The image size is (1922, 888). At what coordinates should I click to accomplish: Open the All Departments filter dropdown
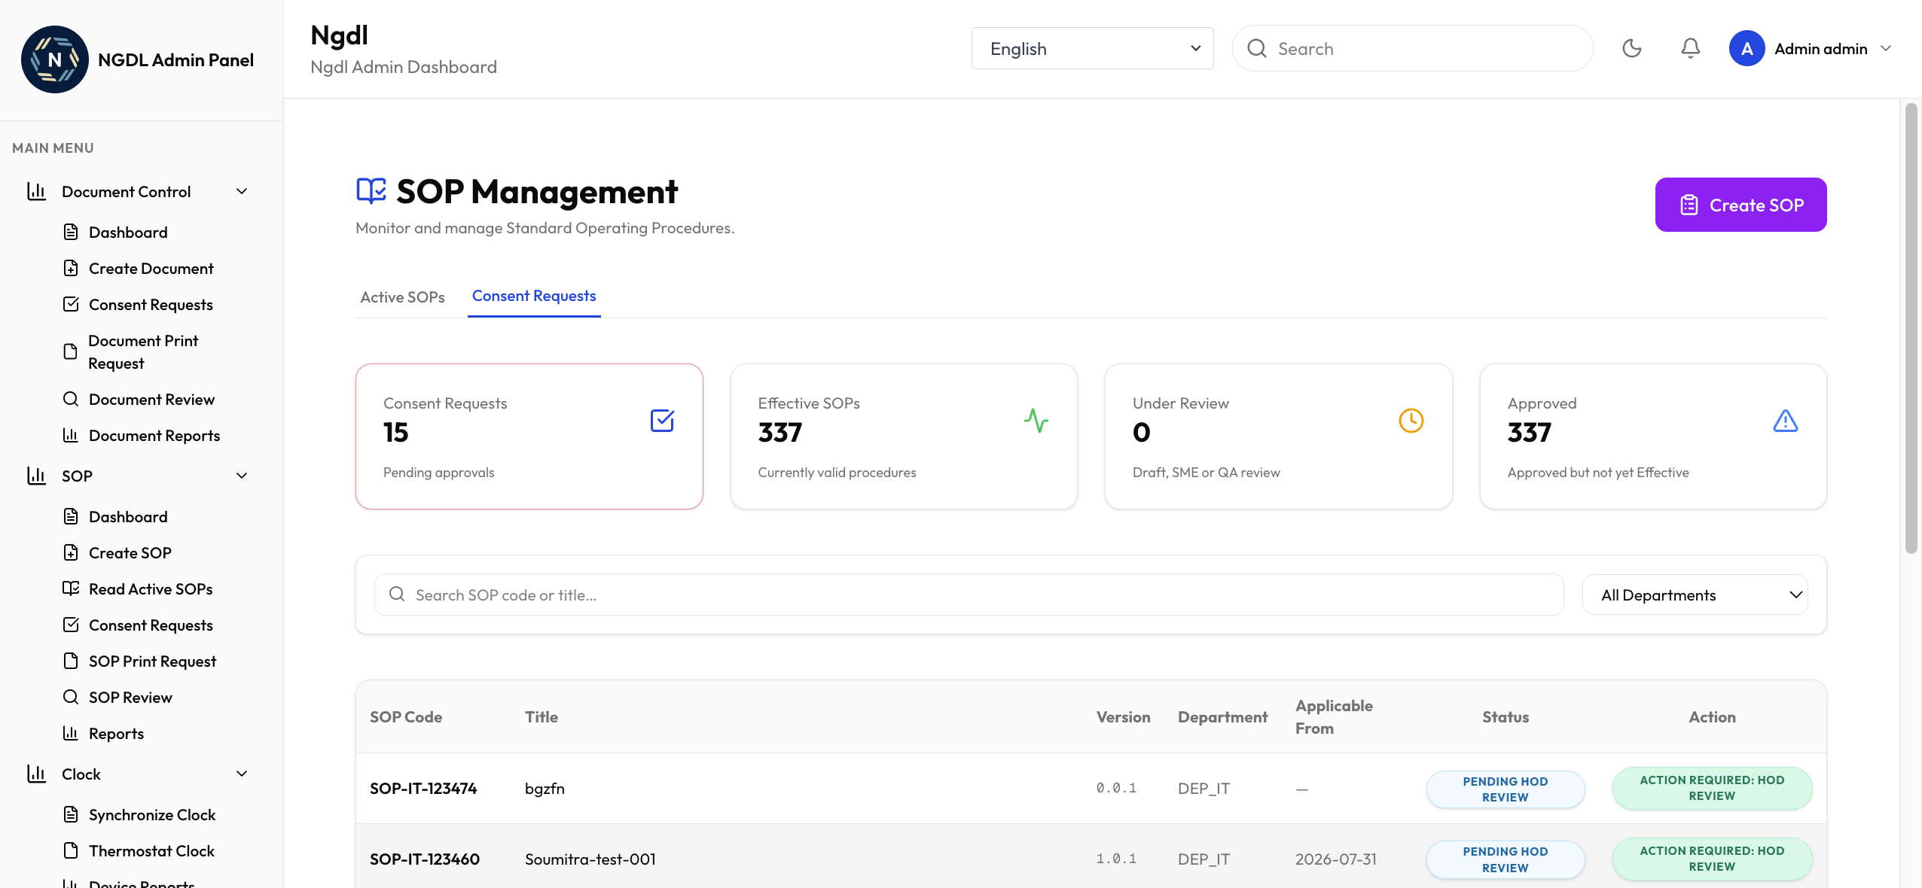[1695, 595]
